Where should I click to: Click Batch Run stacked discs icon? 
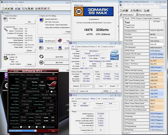point(41,48)
